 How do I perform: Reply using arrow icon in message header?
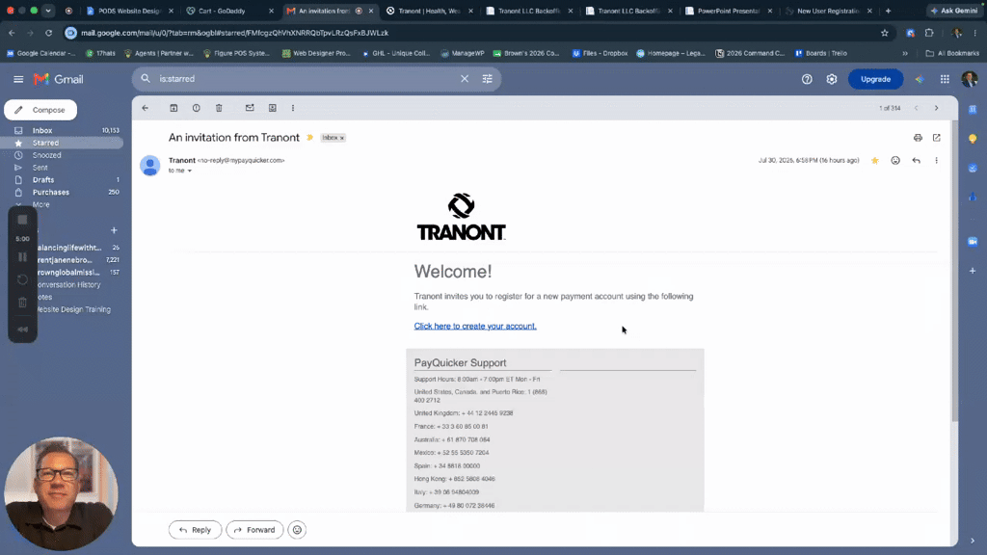pos(917,161)
